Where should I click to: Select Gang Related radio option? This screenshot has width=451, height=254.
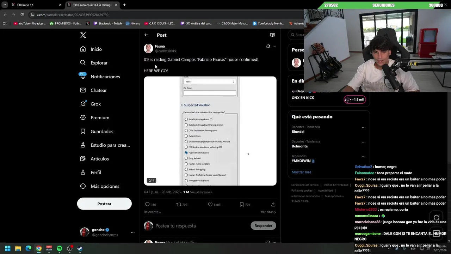186,158
